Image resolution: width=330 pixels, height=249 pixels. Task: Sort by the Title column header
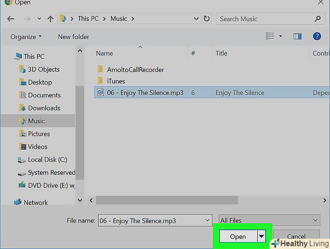point(221,53)
